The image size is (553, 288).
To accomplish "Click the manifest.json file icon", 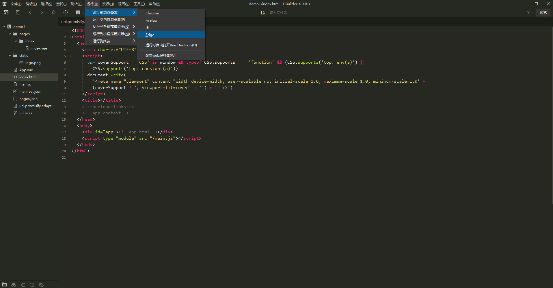I will point(15,91).
